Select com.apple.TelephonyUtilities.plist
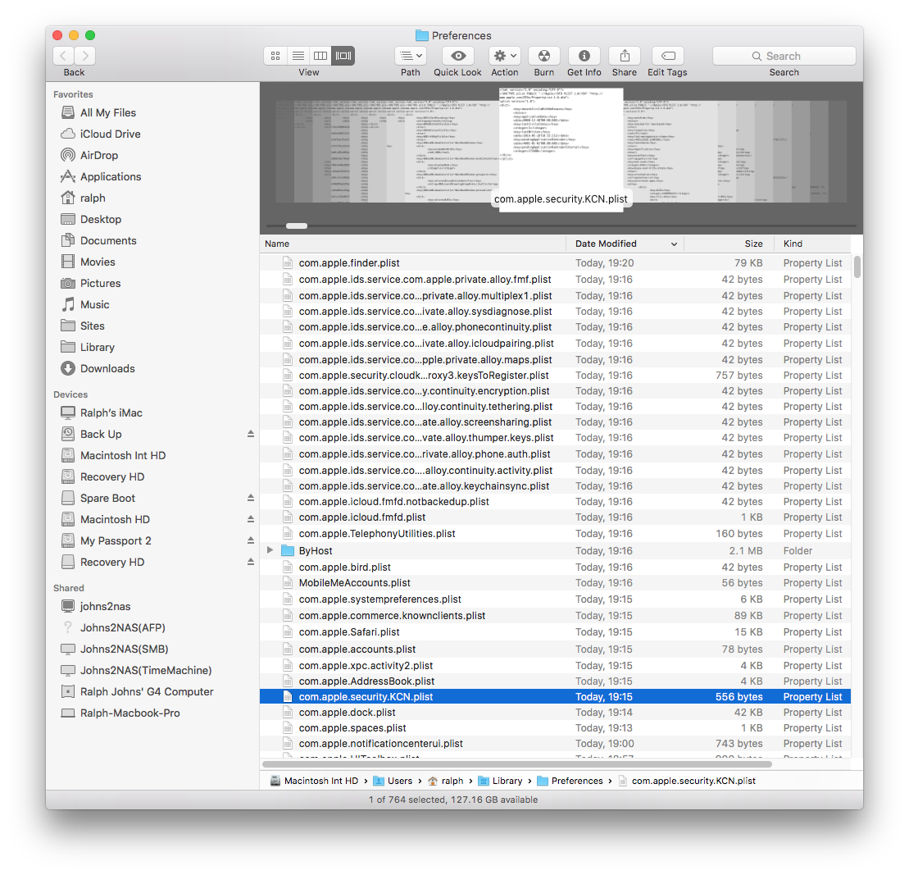Viewport: 909px width, 875px height. 556,534
